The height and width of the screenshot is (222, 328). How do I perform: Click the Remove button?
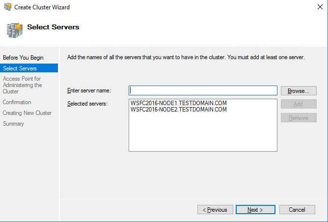click(x=299, y=118)
